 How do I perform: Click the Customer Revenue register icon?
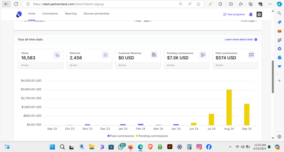(154, 55)
